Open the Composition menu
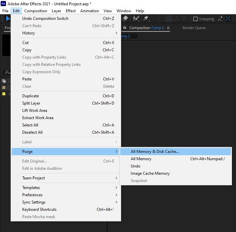 [x=36, y=11]
